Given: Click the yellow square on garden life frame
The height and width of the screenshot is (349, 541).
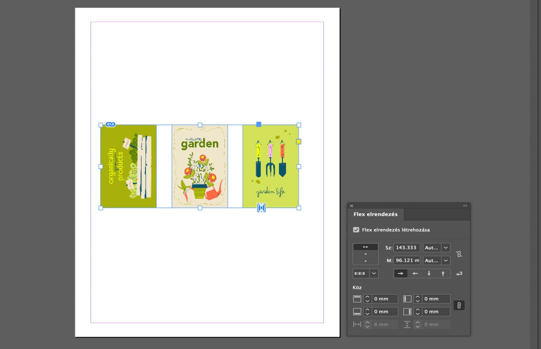Looking at the screenshot, I should (299, 142).
